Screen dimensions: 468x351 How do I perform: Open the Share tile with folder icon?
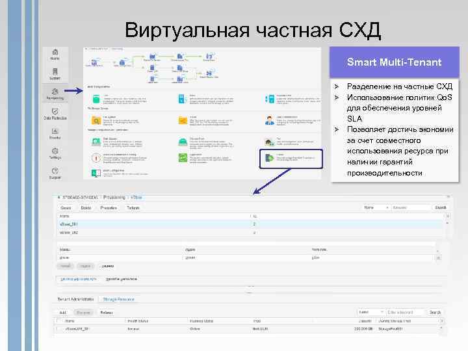[206, 121]
